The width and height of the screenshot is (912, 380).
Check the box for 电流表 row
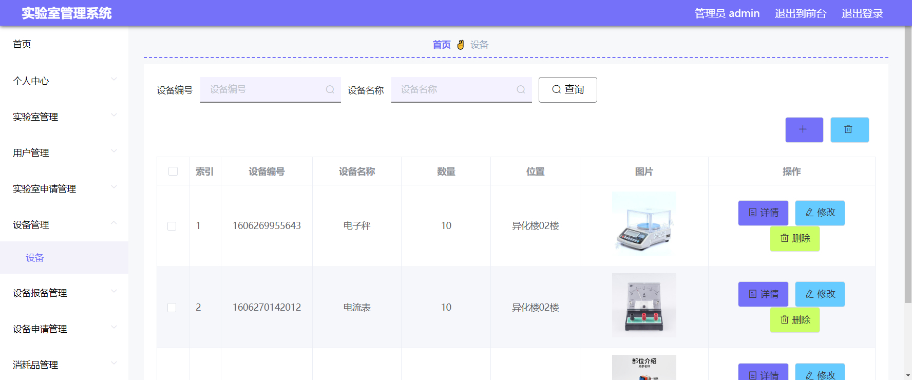[x=172, y=308]
